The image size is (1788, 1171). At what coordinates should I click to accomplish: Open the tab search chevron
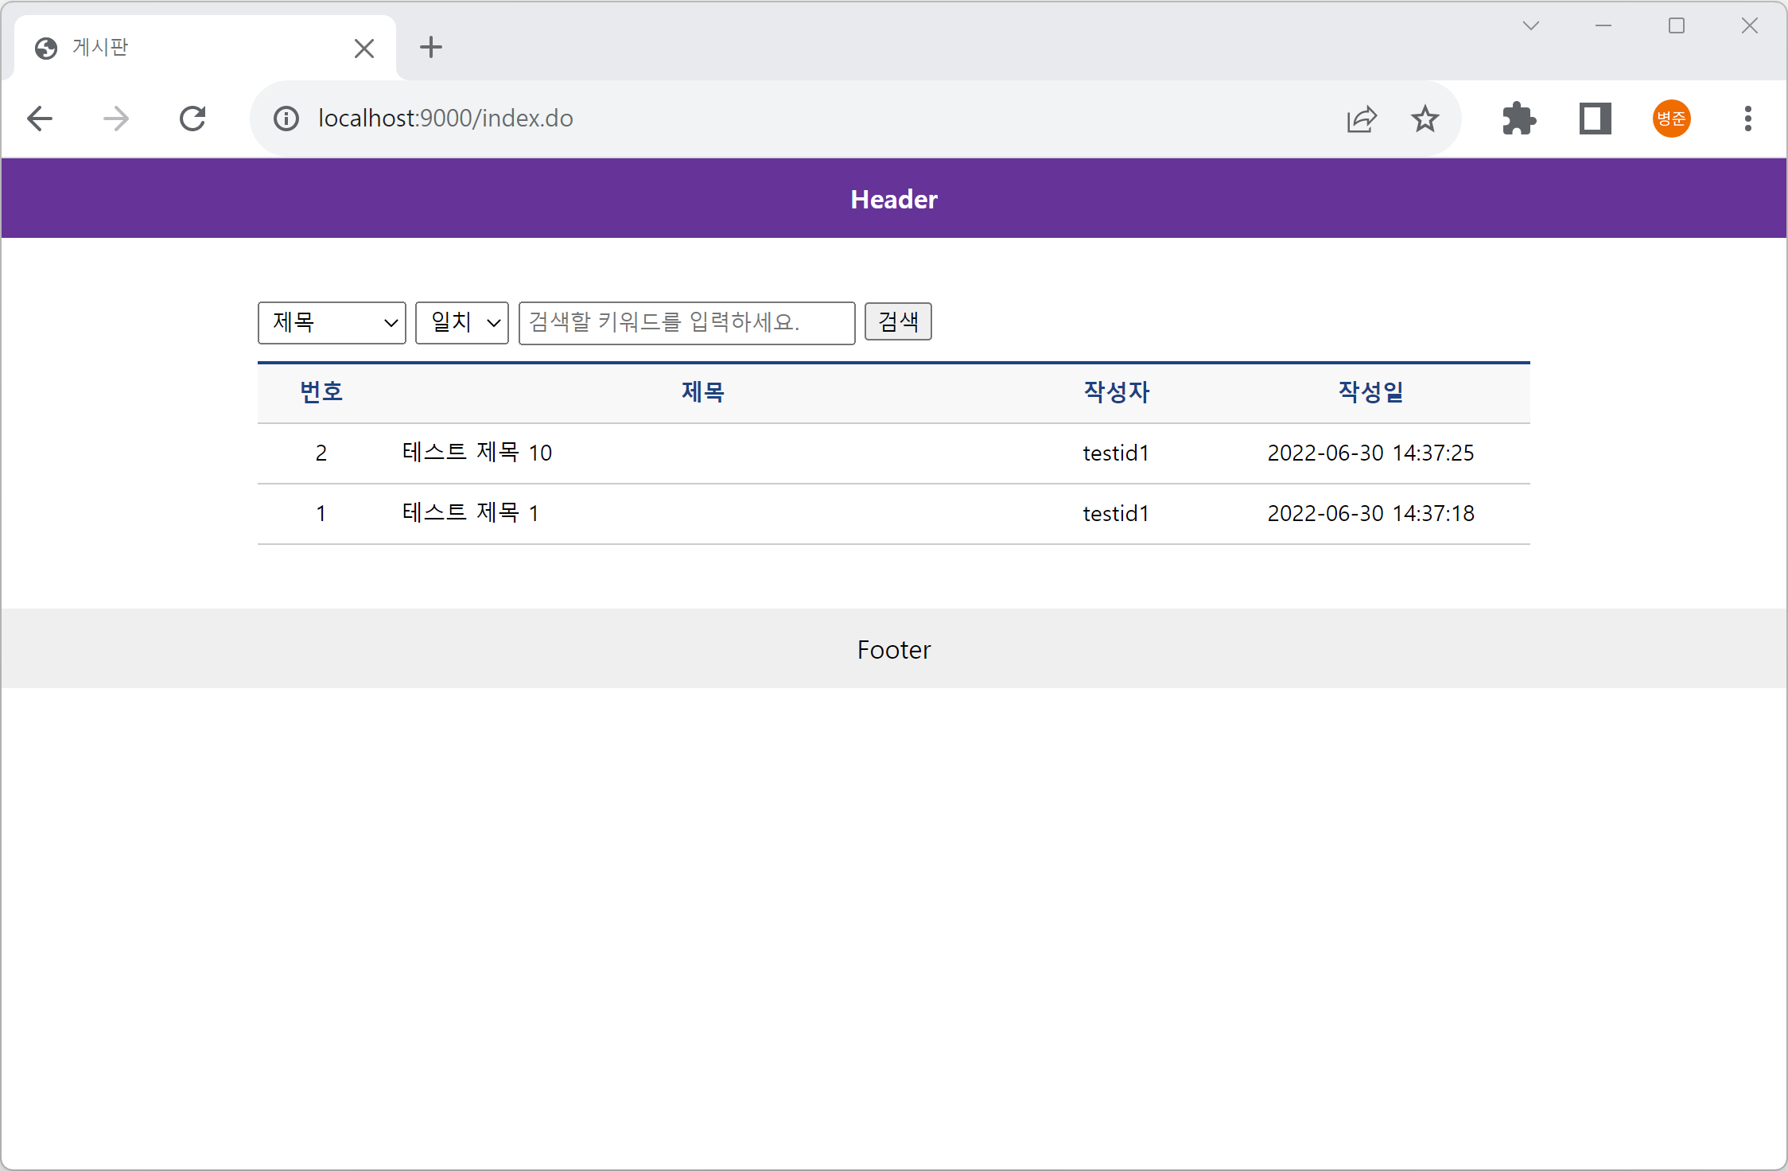click(1531, 26)
